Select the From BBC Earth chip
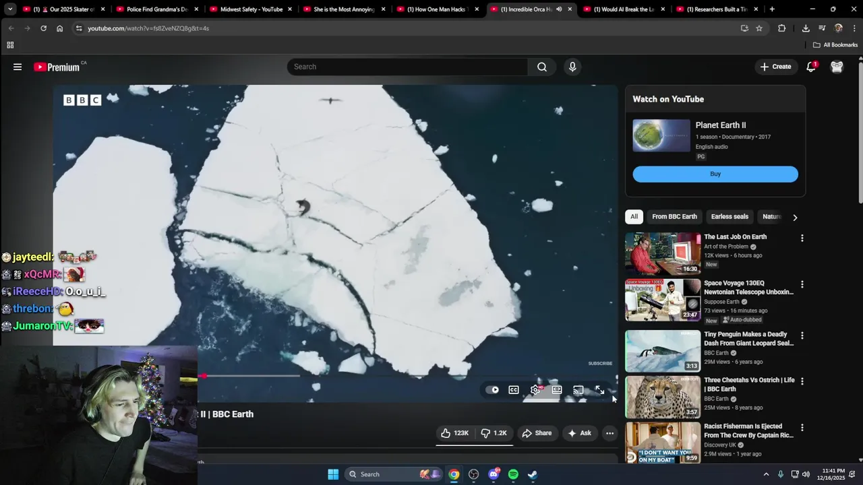The height and width of the screenshot is (485, 863). coord(674,216)
